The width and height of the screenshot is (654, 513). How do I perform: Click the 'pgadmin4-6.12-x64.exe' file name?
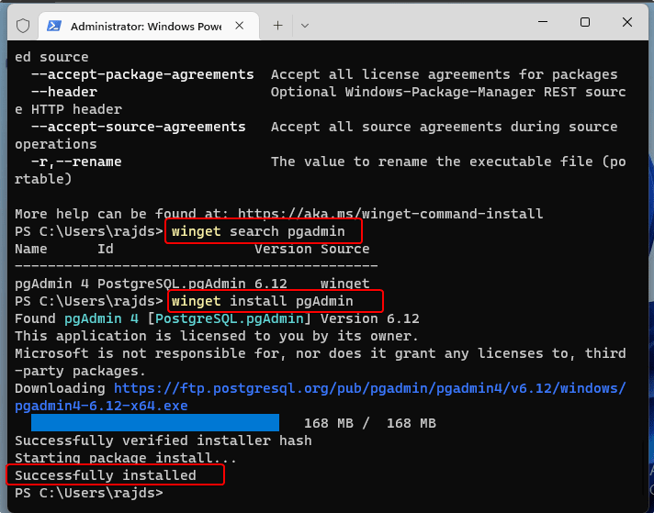pos(101,406)
